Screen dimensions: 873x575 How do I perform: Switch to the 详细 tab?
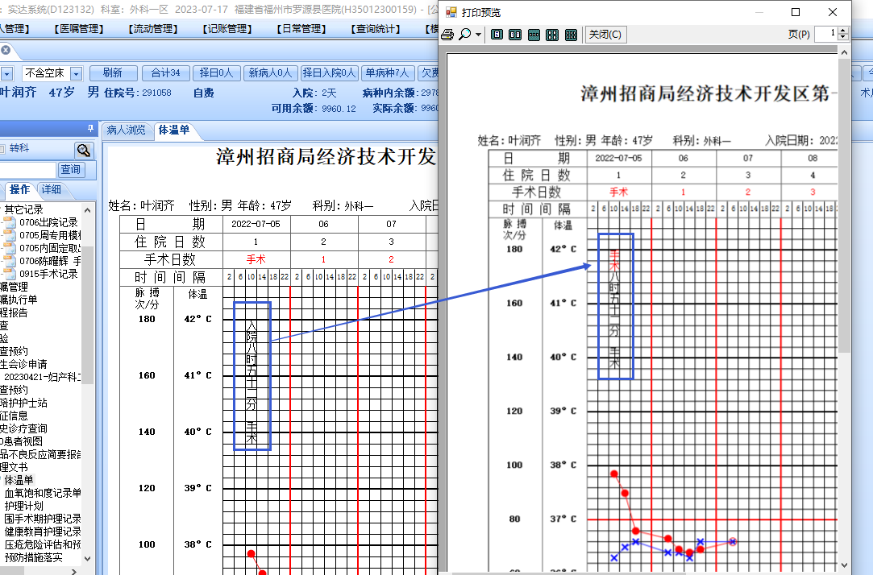pyautogui.click(x=52, y=189)
